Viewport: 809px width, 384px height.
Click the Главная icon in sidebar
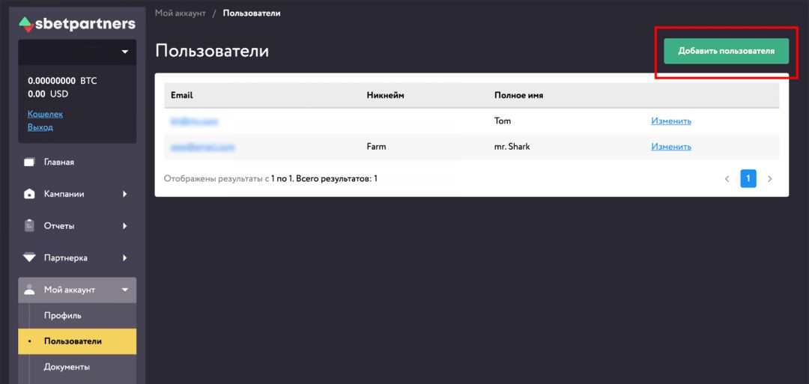[x=30, y=162]
